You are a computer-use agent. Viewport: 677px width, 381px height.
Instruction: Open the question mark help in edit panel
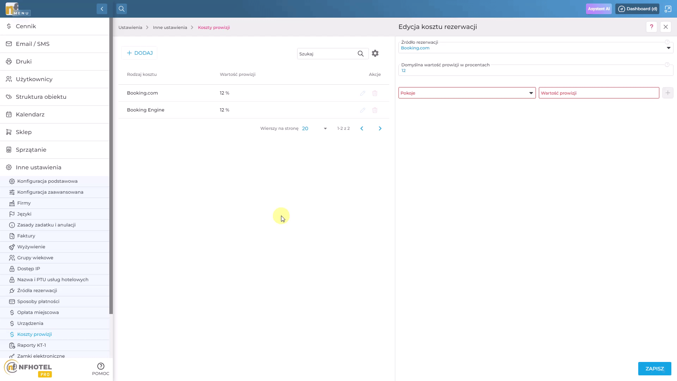tap(651, 27)
